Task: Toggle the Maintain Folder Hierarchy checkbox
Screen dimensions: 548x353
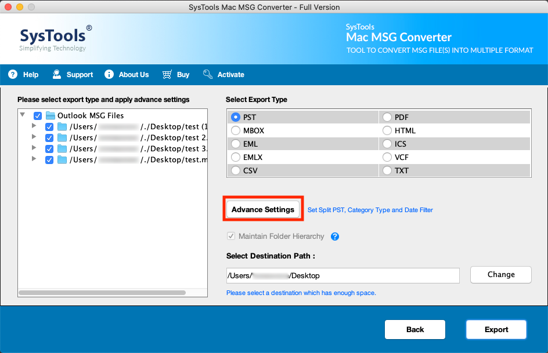Action: (x=231, y=236)
